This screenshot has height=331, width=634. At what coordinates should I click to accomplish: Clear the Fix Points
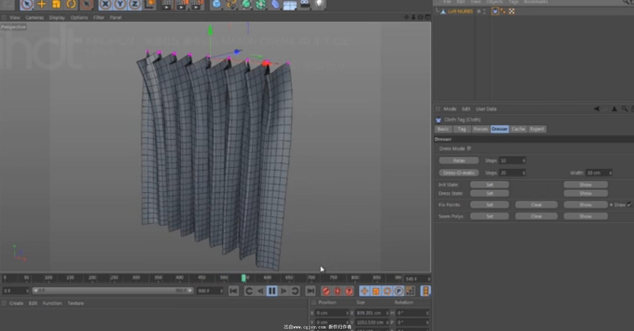pyautogui.click(x=536, y=205)
